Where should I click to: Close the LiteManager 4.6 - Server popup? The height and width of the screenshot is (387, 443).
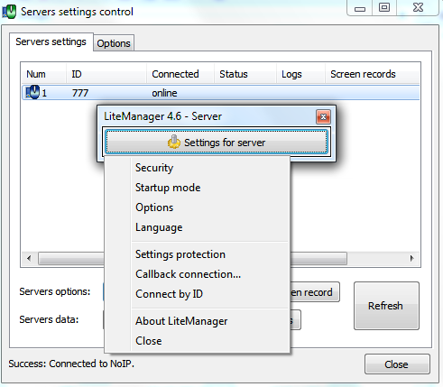pyautogui.click(x=323, y=116)
